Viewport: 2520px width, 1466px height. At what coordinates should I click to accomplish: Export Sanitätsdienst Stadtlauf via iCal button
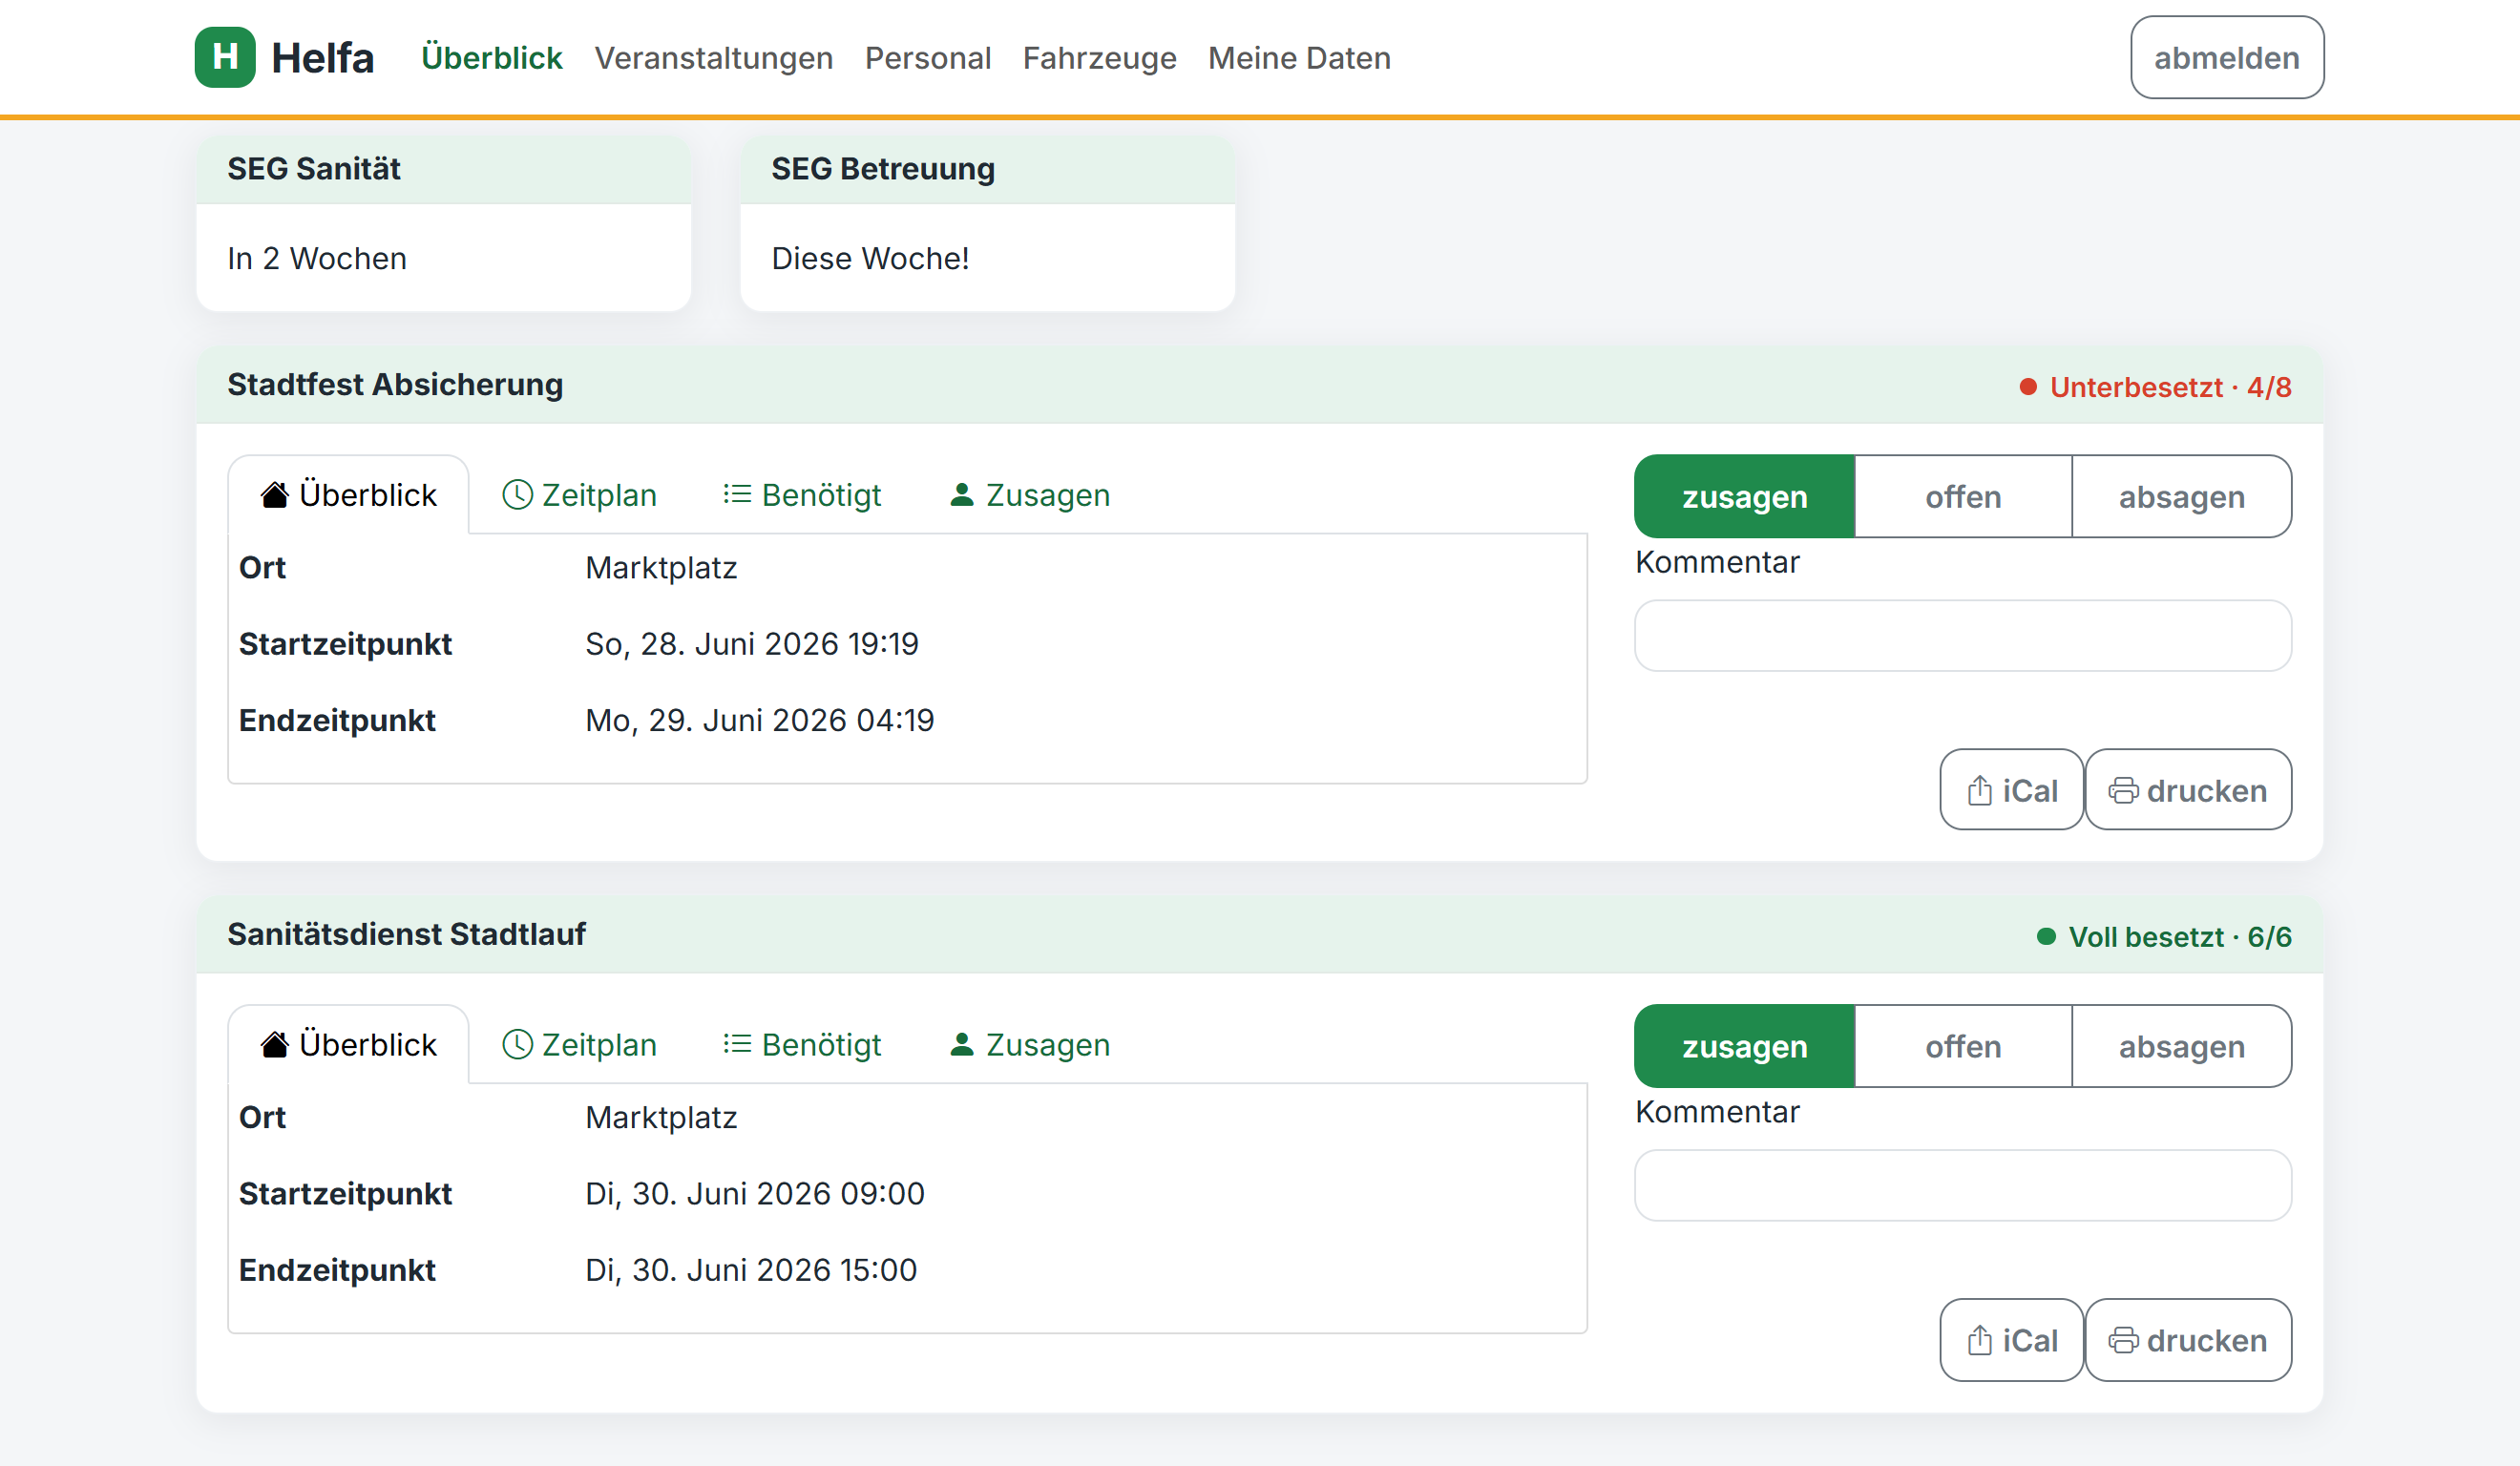[x=2012, y=1340]
